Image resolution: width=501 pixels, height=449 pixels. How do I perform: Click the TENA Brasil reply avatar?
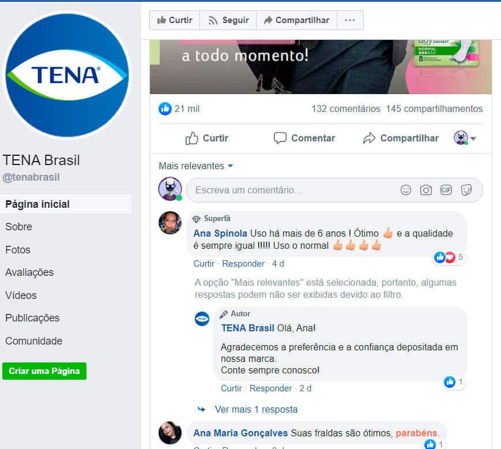(202, 319)
